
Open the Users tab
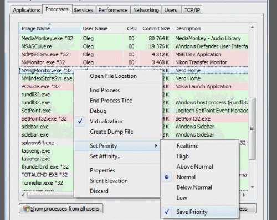(171, 10)
